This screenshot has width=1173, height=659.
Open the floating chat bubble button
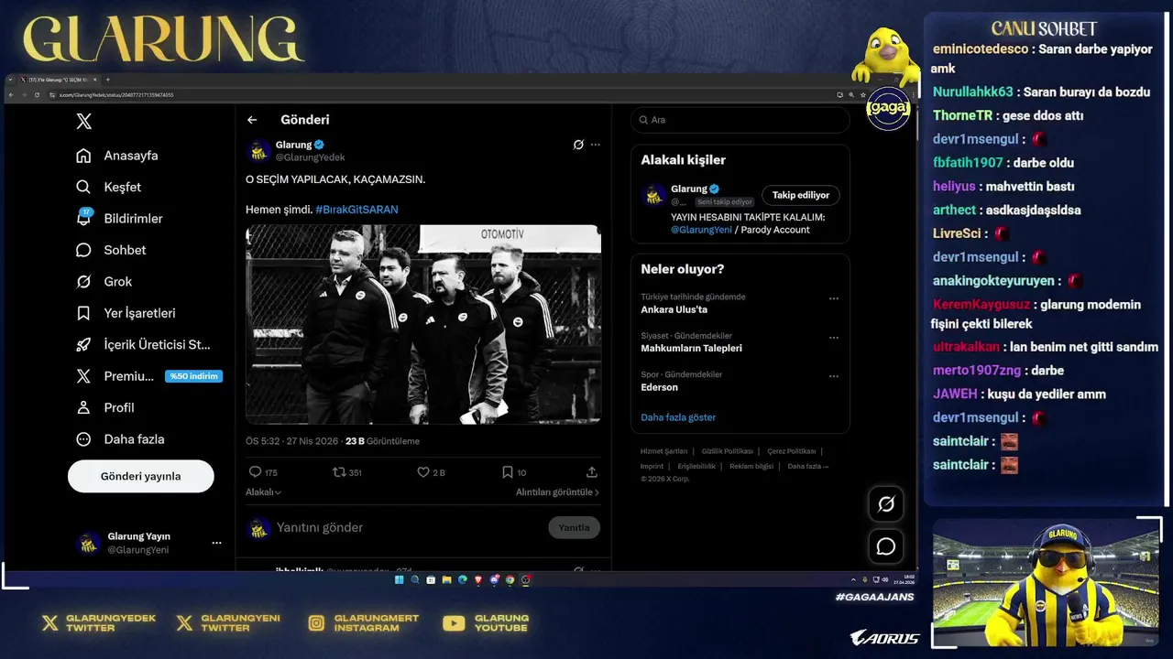click(x=886, y=546)
